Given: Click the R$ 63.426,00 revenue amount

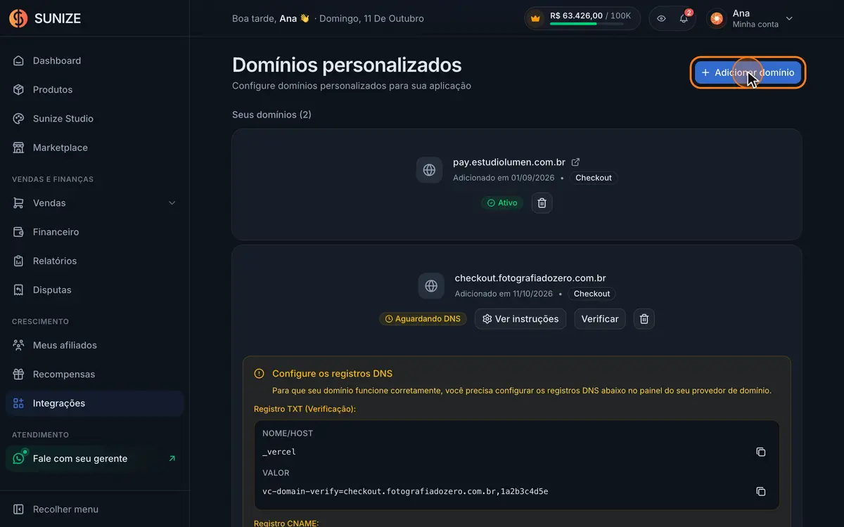Looking at the screenshot, I should 577,15.
